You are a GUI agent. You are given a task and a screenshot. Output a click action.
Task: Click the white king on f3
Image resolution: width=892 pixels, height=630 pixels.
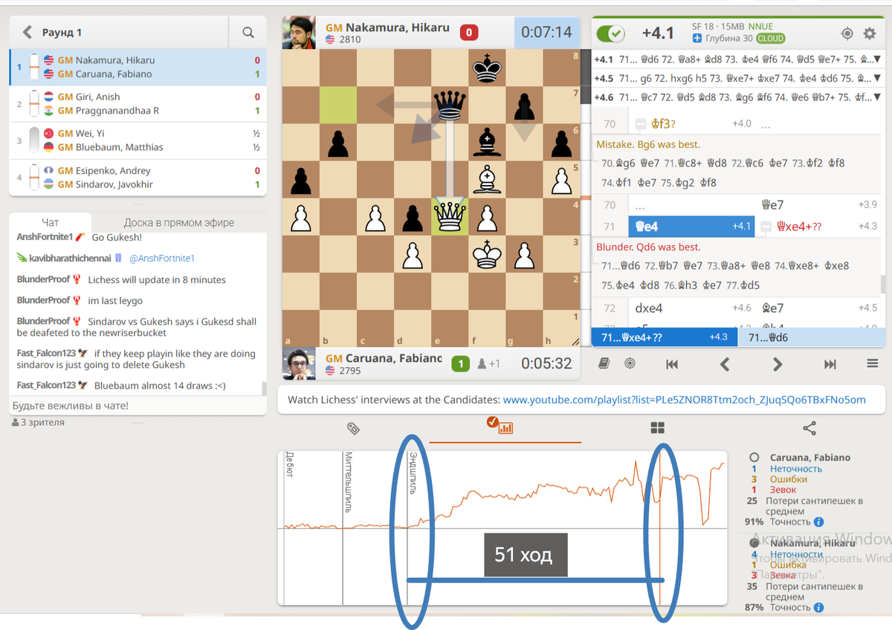pos(487,253)
